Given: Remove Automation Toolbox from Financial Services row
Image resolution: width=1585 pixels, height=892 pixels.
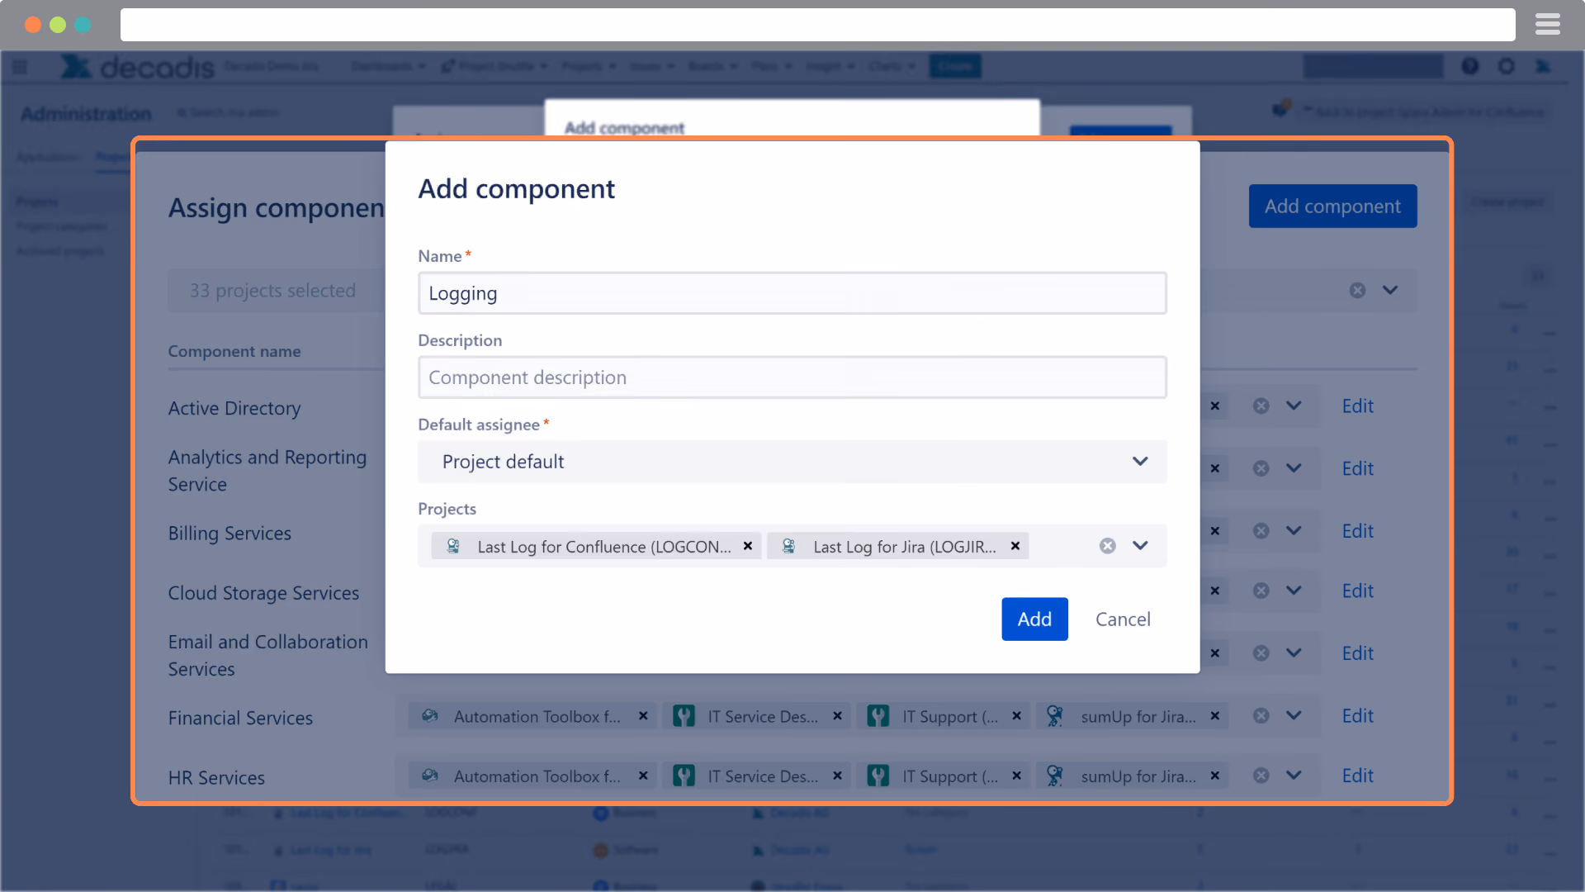Looking at the screenshot, I should pyautogui.click(x=643, y=716).
